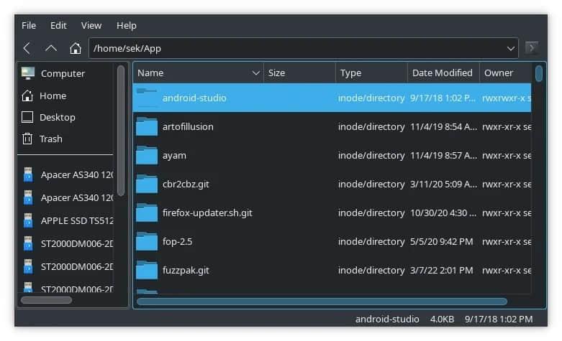The width and height of the screenshot is (562, 341).
Task: Open the Help menu
Action: pos(127,25)
